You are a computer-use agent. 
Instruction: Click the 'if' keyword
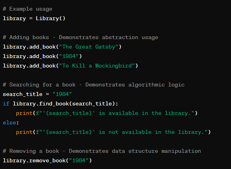[6, 103]
